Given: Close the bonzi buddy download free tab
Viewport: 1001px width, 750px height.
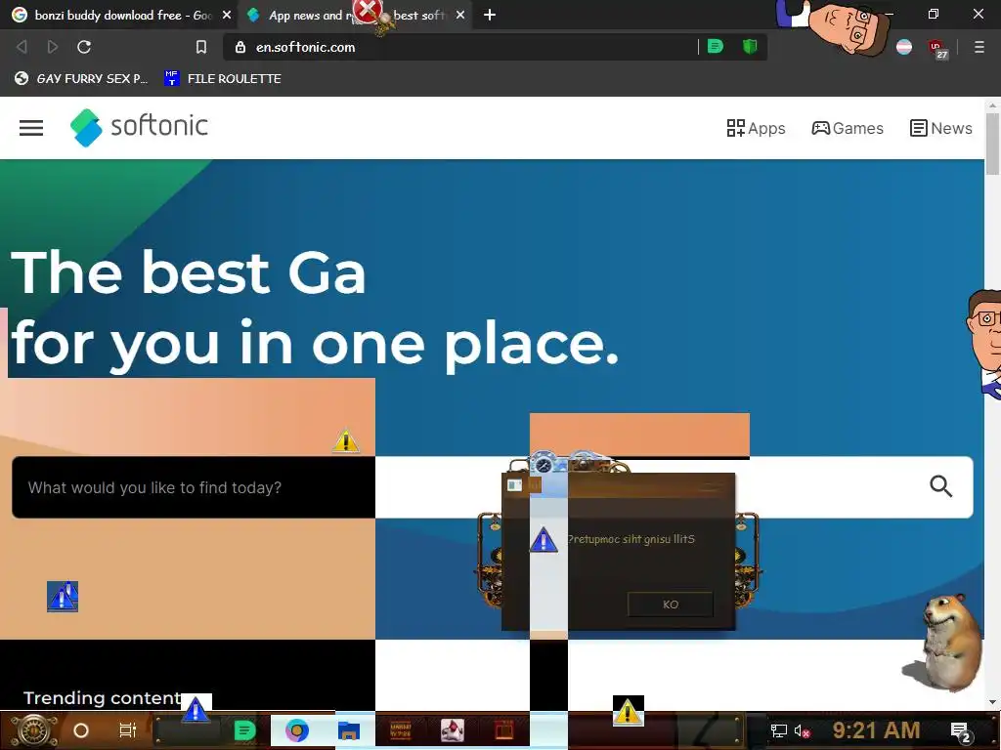Looking at the screenshot, I should click(227, 15).
